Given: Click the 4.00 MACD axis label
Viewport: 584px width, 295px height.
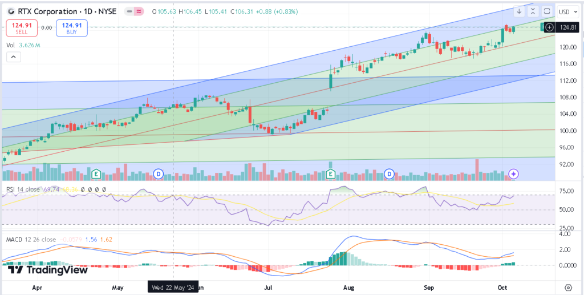Looking at the screenshot, I should pos(566,234).
